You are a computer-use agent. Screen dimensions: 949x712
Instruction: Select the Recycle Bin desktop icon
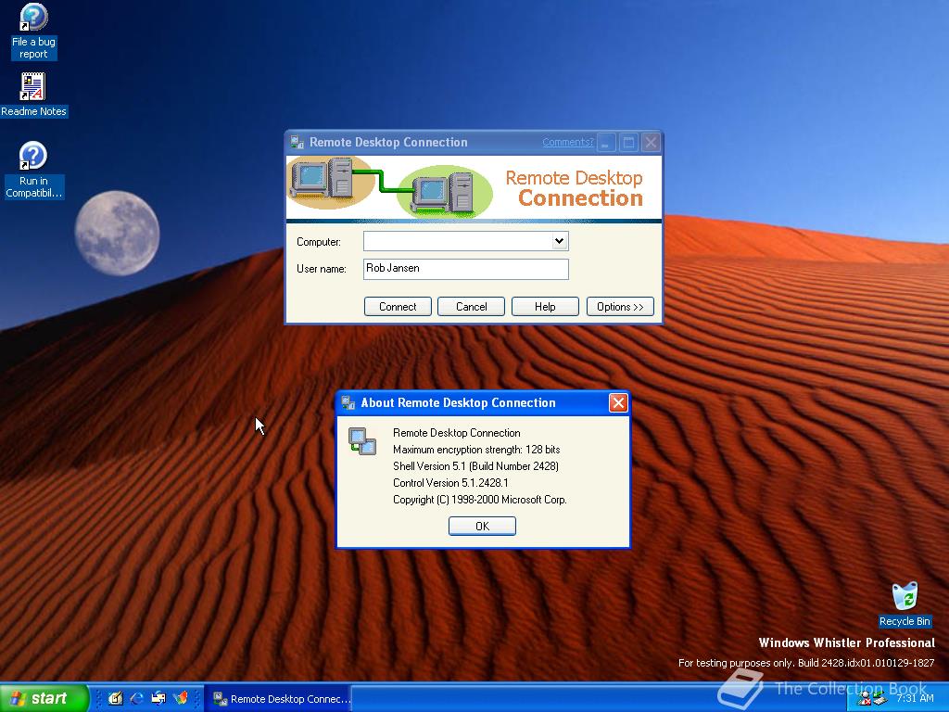(x=905, y=604)
